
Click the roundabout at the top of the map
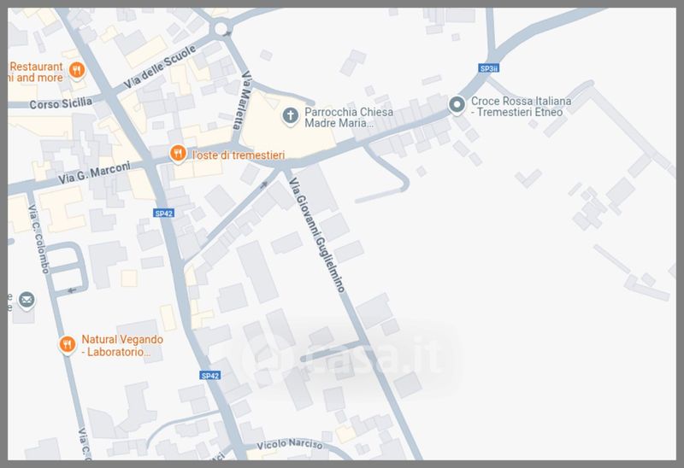tap(221, 29)
